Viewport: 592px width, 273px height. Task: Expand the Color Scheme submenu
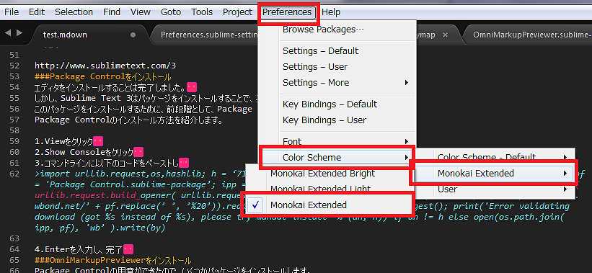coord(337,157)
